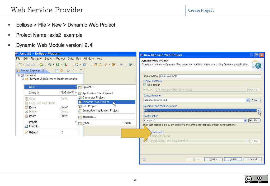This screenshot has width=270, height=186.
Task: Open the Project menu
Action: 61,59
